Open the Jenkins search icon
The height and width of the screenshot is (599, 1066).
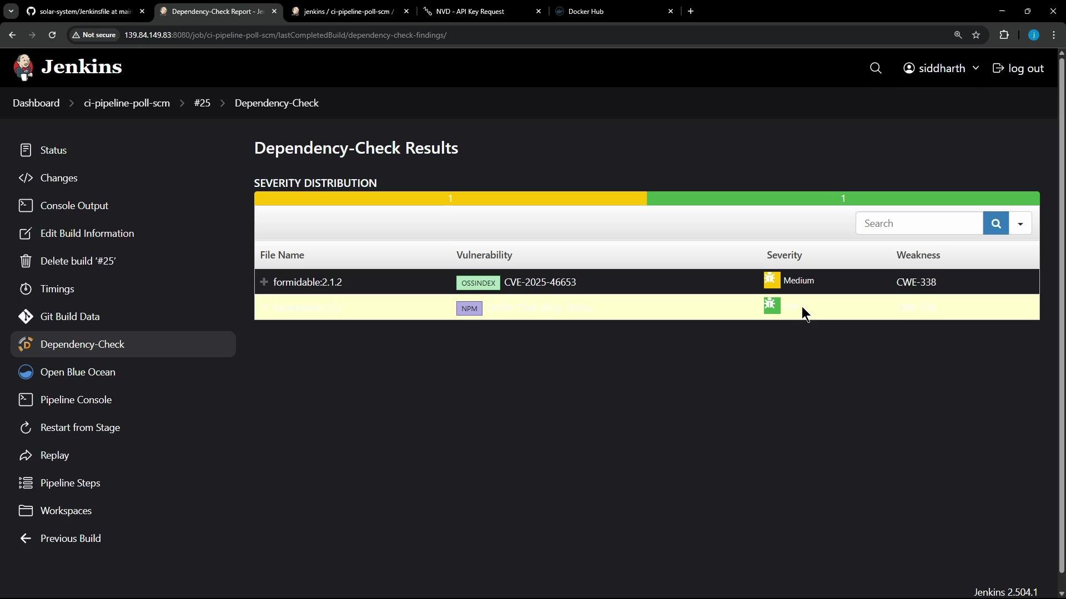pyautogui.click(x=876, y=68)
